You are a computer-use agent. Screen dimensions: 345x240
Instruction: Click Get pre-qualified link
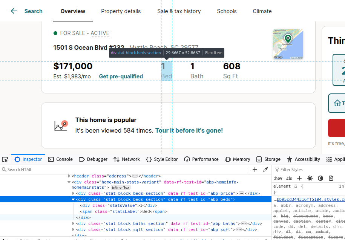(121, 76)
